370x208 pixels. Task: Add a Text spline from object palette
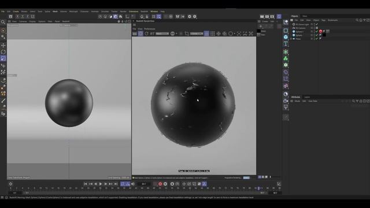click(x=286, y=44)
